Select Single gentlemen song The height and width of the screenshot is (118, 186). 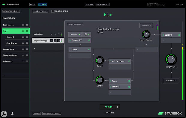click(x=10, y=55)
